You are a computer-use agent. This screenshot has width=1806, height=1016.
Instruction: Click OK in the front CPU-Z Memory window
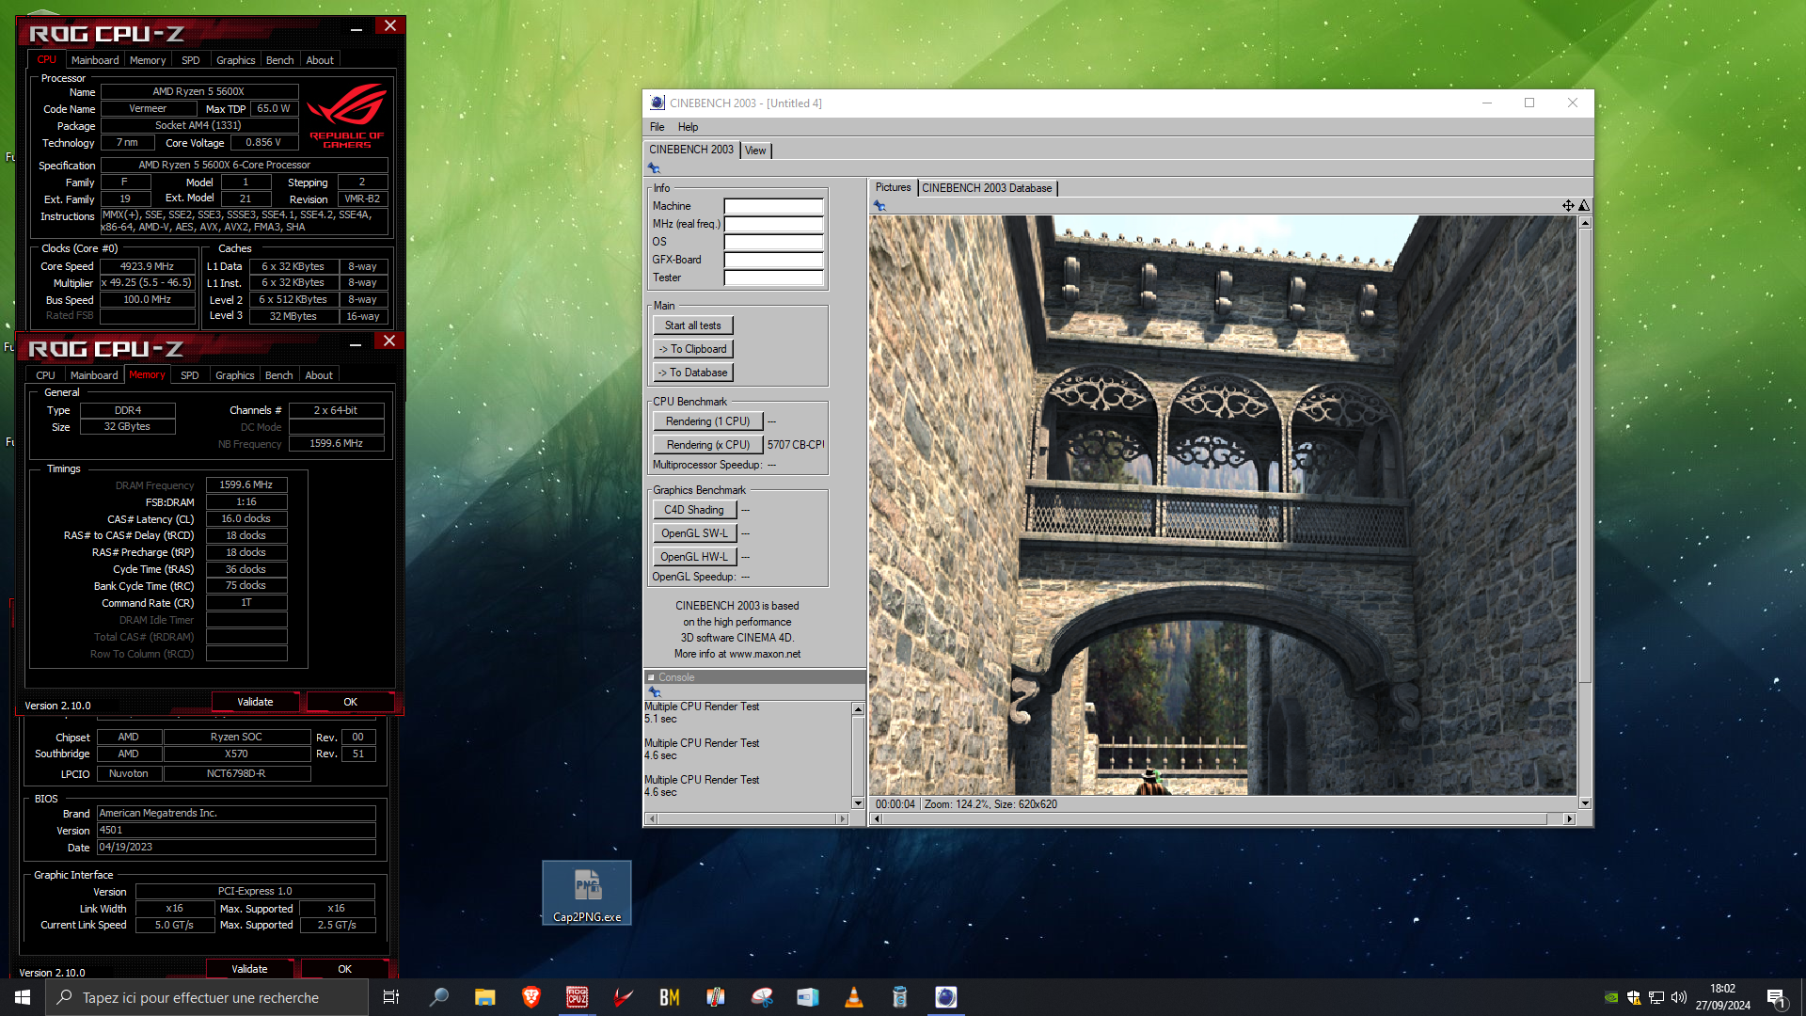350,702
